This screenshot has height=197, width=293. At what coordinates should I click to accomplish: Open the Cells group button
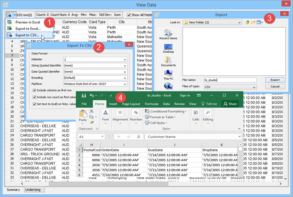pyautogui.click(x=196, y=117)
